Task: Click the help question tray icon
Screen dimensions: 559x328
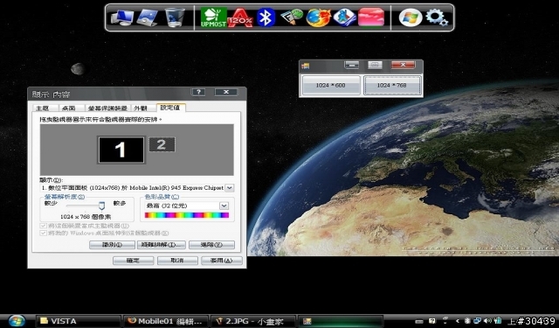Action: (432, 321)
